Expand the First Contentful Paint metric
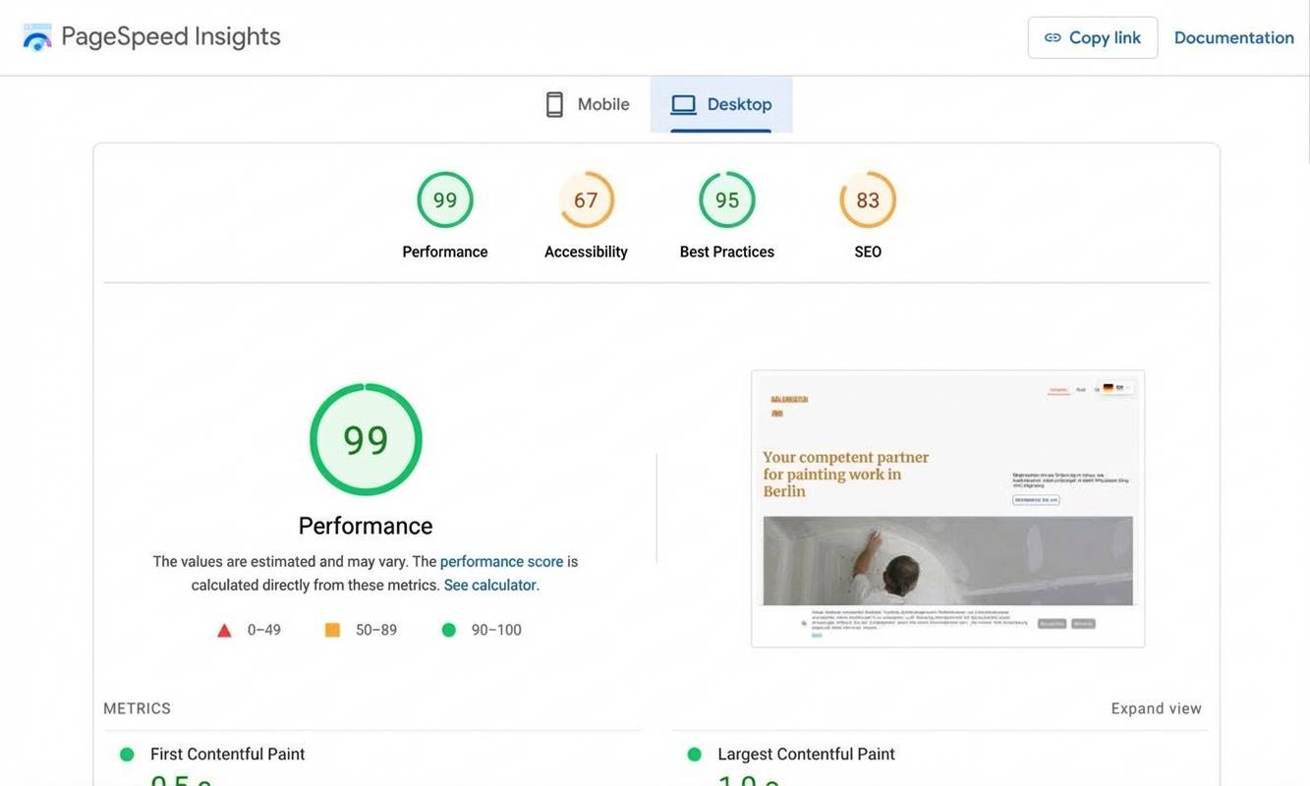 coord(227,754)
